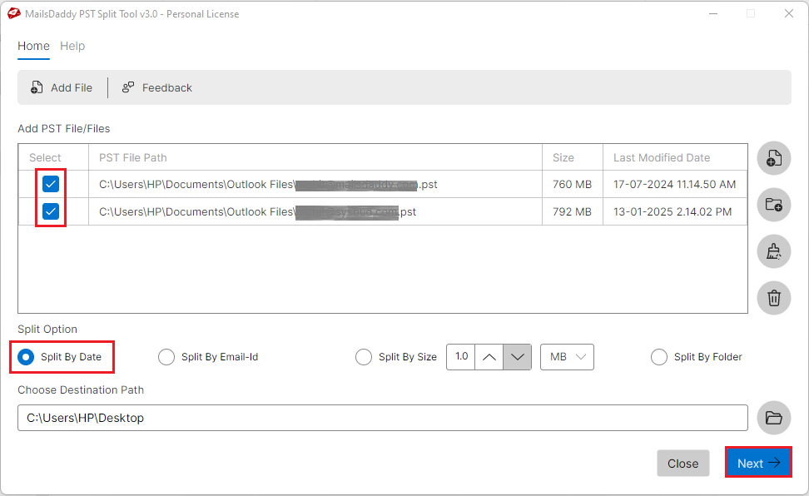809x496 pixels.
Task: Select the Split By Date radio button
Action: 26,357
